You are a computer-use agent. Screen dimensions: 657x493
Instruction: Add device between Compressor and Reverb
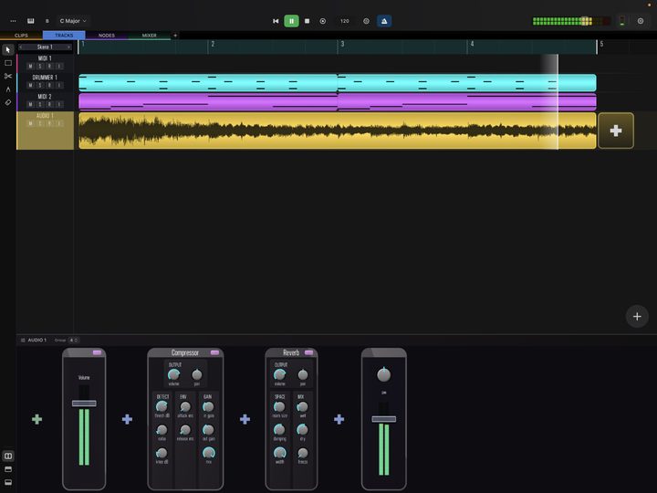[x=245, y=419]
